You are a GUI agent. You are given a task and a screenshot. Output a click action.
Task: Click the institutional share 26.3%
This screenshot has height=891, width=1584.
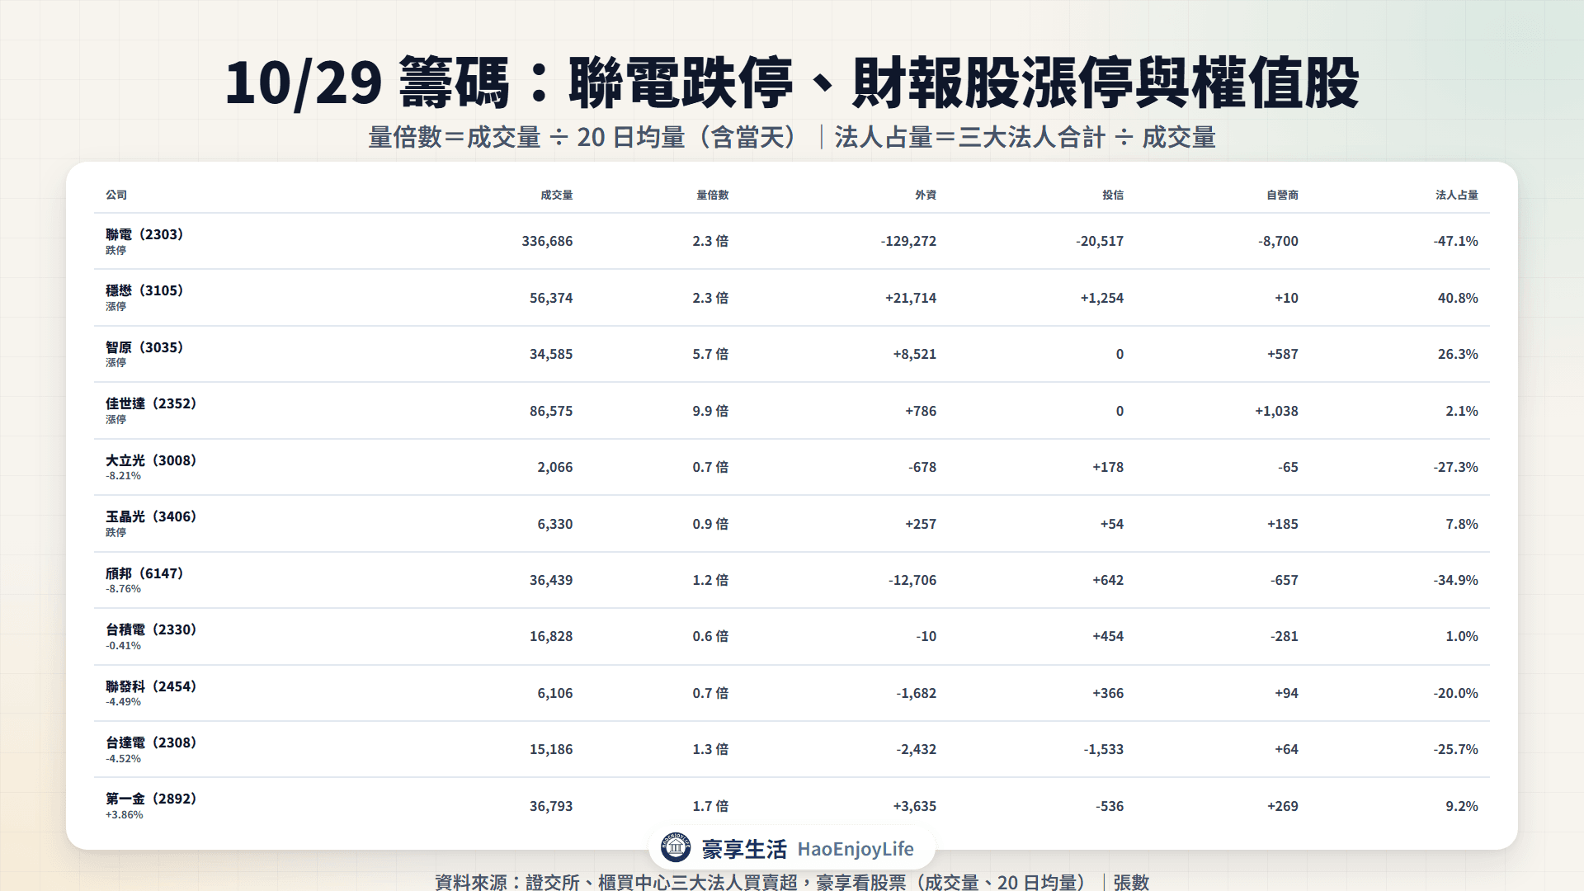[x=1458, y=354]
